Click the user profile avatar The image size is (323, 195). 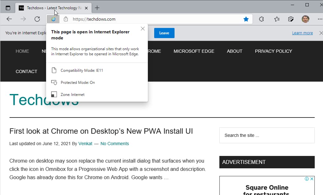pyautogui.click(x=305, y=19)
